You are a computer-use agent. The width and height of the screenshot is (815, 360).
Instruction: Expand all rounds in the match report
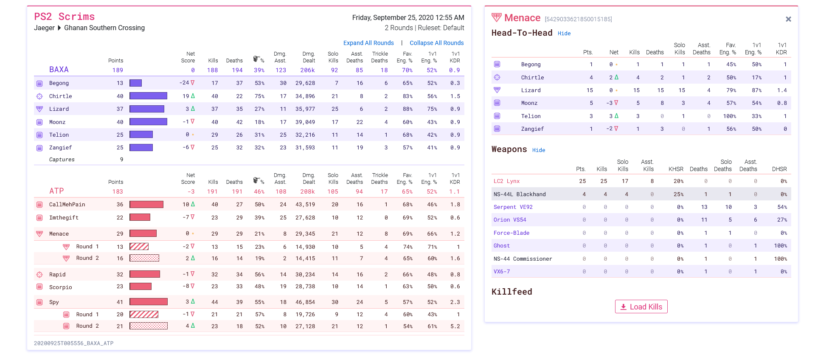(x=368, y=43)
